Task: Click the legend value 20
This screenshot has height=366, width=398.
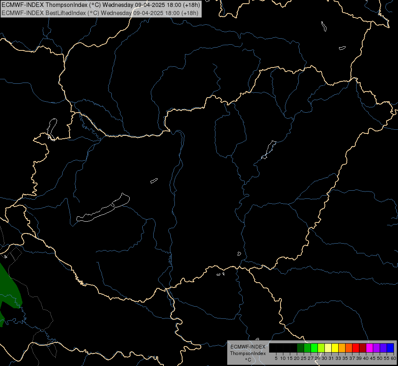Action: click(297, 358)
